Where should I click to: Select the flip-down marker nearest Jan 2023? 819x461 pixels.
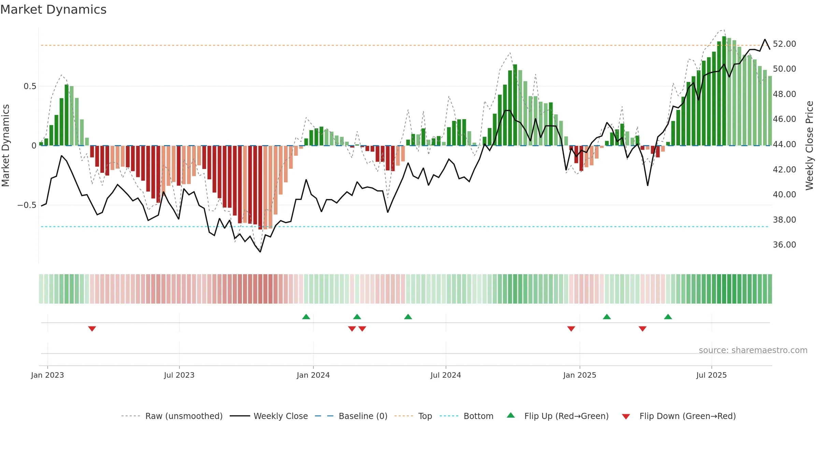click(x=92, y=329)
